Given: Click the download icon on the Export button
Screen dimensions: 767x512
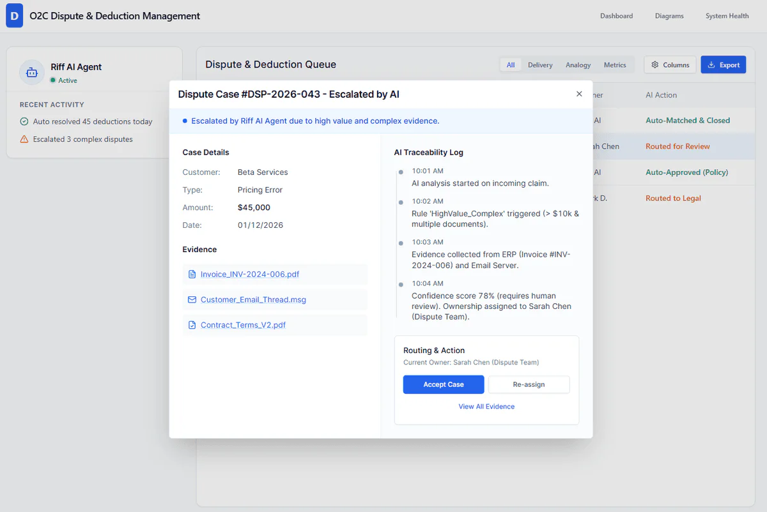Looking at the screenshot, I should 711,64.
